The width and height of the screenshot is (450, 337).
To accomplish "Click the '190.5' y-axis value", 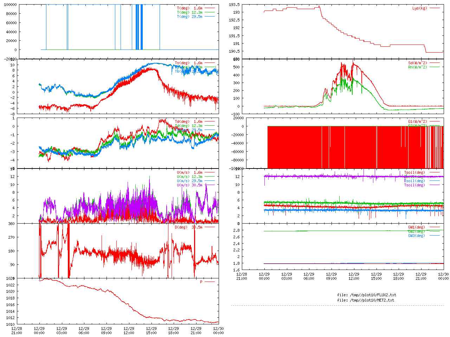I will point(234,52).
